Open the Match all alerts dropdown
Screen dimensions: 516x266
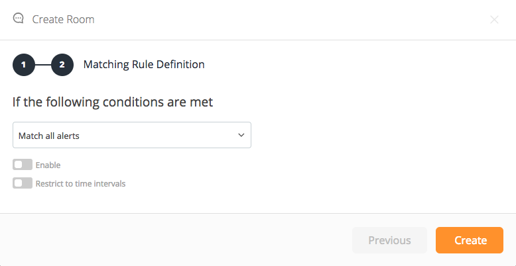coord(131,135)
